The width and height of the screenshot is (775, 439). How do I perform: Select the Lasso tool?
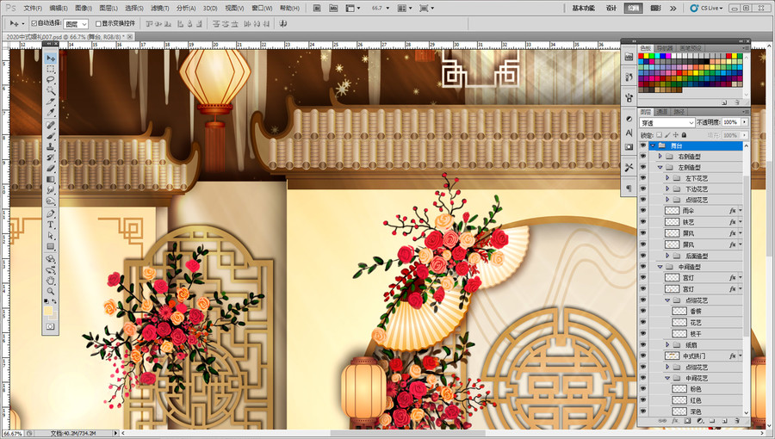[51, 79]
